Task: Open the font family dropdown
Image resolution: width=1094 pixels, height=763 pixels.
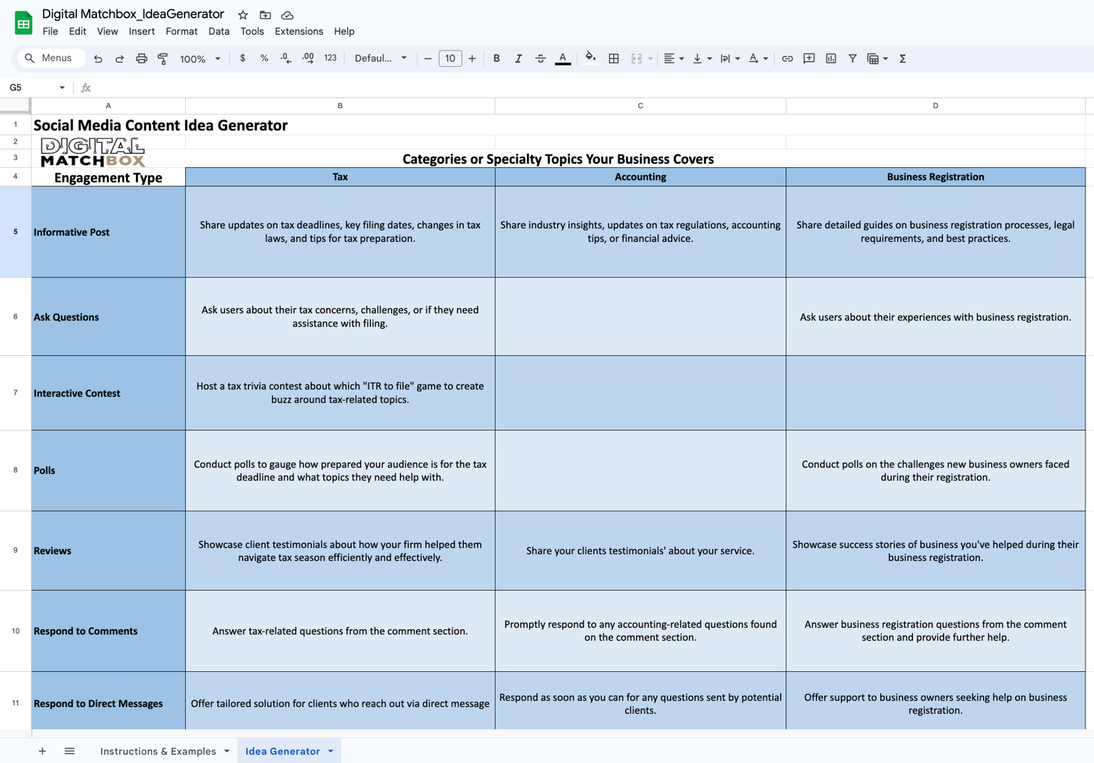Action: (381, 58)
